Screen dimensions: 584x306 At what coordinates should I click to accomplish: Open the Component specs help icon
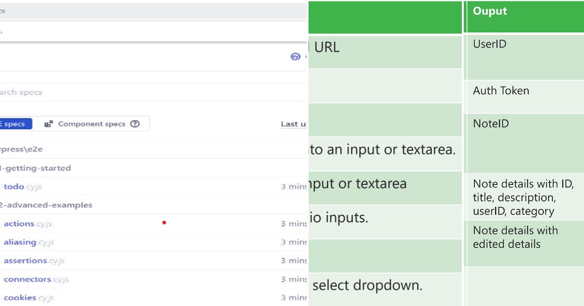click(135, 124)
